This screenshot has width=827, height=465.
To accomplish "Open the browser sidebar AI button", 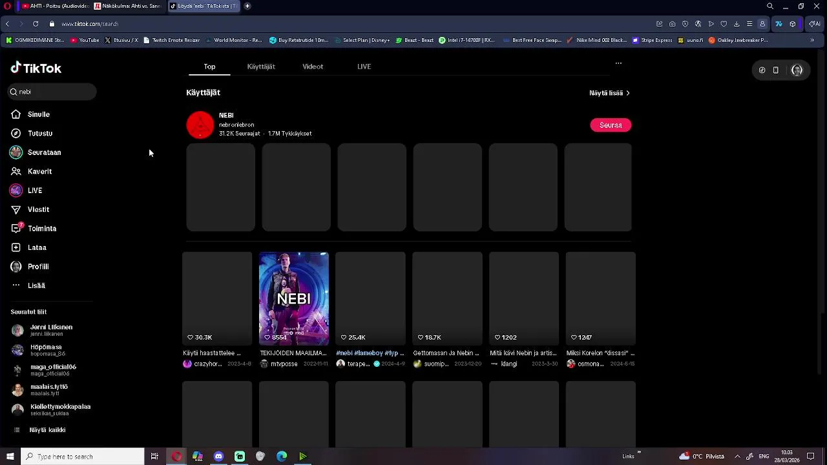I will [x=815, y=24].
